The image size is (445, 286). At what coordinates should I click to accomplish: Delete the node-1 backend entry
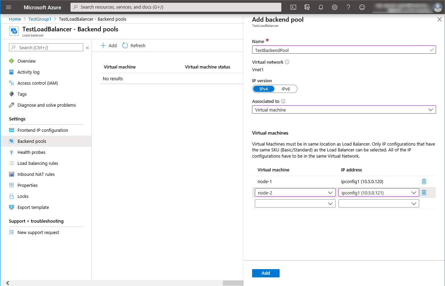424,181
